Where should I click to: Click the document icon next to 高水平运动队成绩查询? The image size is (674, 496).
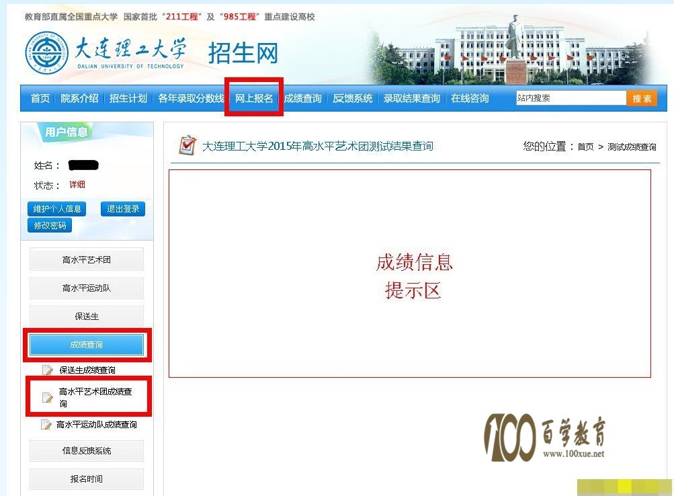click(46, 425)
